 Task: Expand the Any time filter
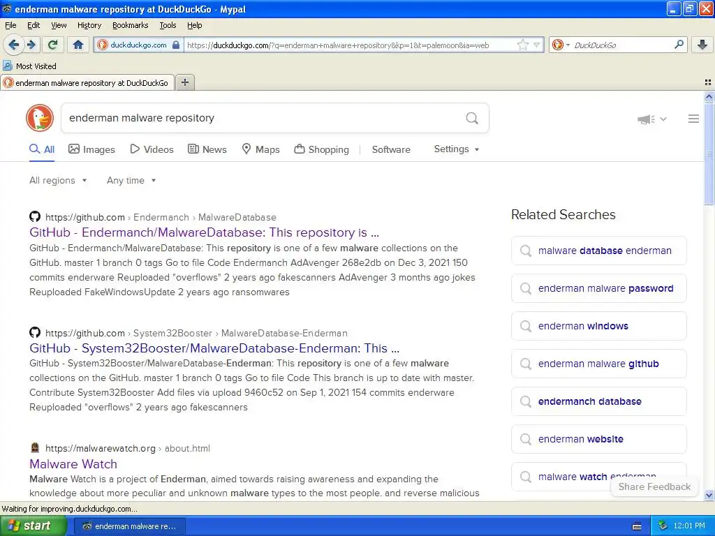tap(131, 181)
